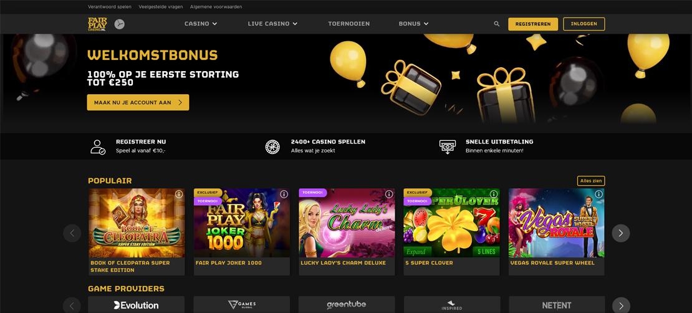Advance game providers carousel right arrow
The image size is (692, 313).
[x=620, y=305]
